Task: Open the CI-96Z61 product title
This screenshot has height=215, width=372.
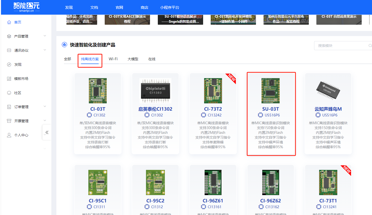Action: (x=213, y=201)
